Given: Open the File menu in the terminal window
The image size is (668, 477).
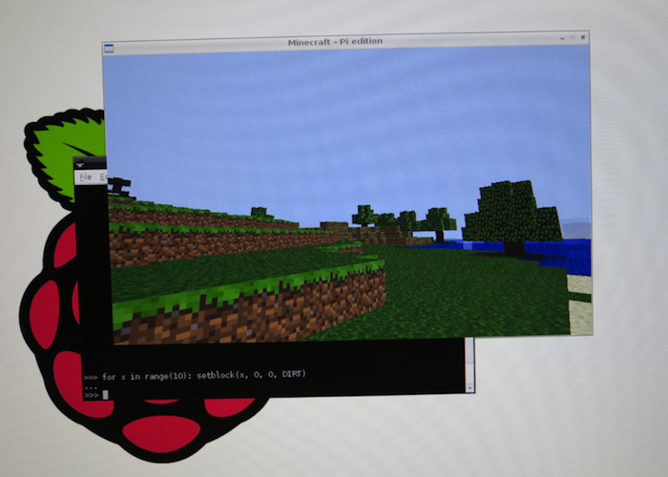Looking at the screenshot, I should (x=86, y=177).
